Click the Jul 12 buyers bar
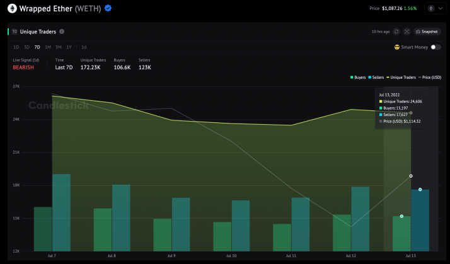The image size is (450, 264). [342, 232]
